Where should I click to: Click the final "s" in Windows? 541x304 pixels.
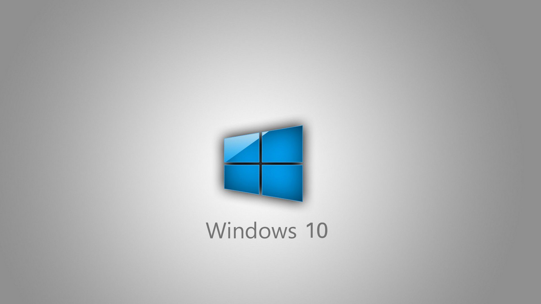(x=292, y=233)
